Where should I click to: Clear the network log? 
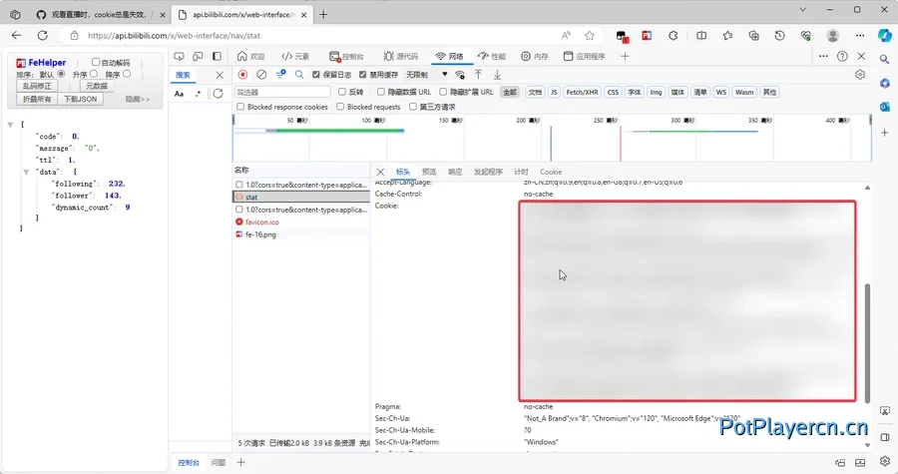coord(261,75)
